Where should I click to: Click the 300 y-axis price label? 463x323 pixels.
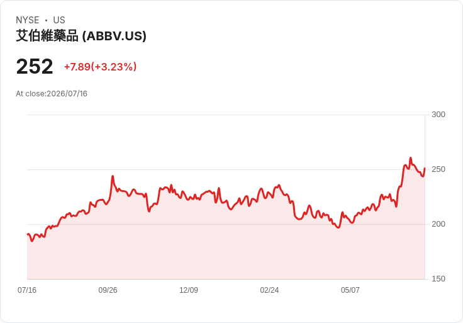[x=438, y=115]
